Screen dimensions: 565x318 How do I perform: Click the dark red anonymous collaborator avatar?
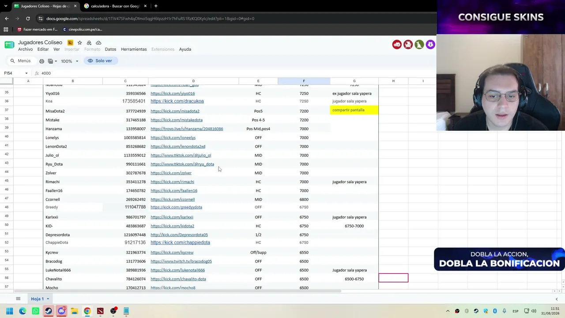[x=408, y=45]
